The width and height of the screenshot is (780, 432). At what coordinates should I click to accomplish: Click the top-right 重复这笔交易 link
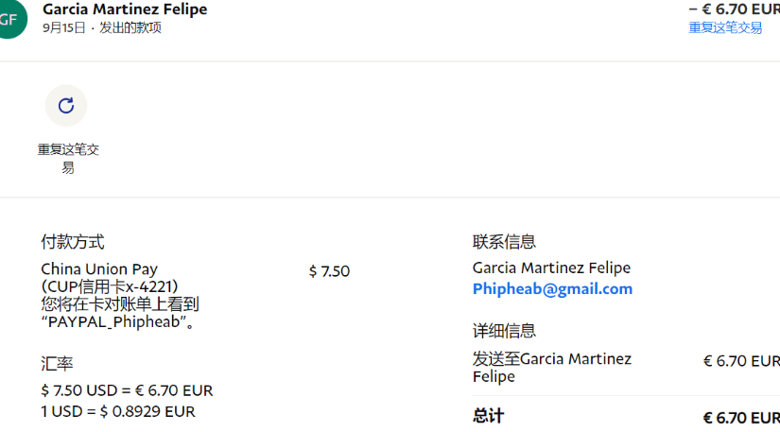(725, 27)
